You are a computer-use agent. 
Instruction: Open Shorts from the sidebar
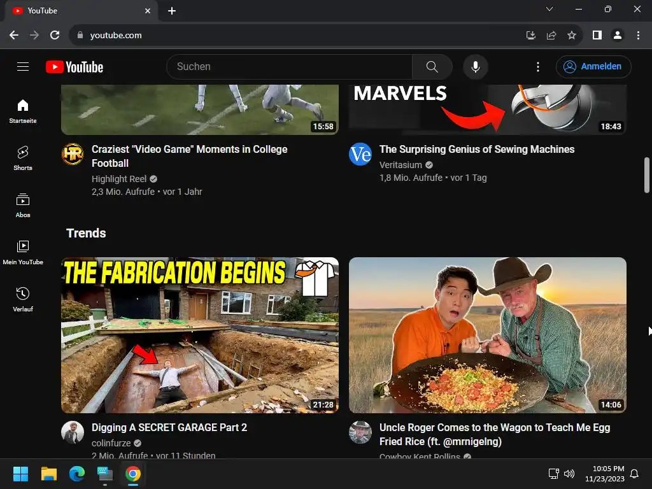(23, 159)
